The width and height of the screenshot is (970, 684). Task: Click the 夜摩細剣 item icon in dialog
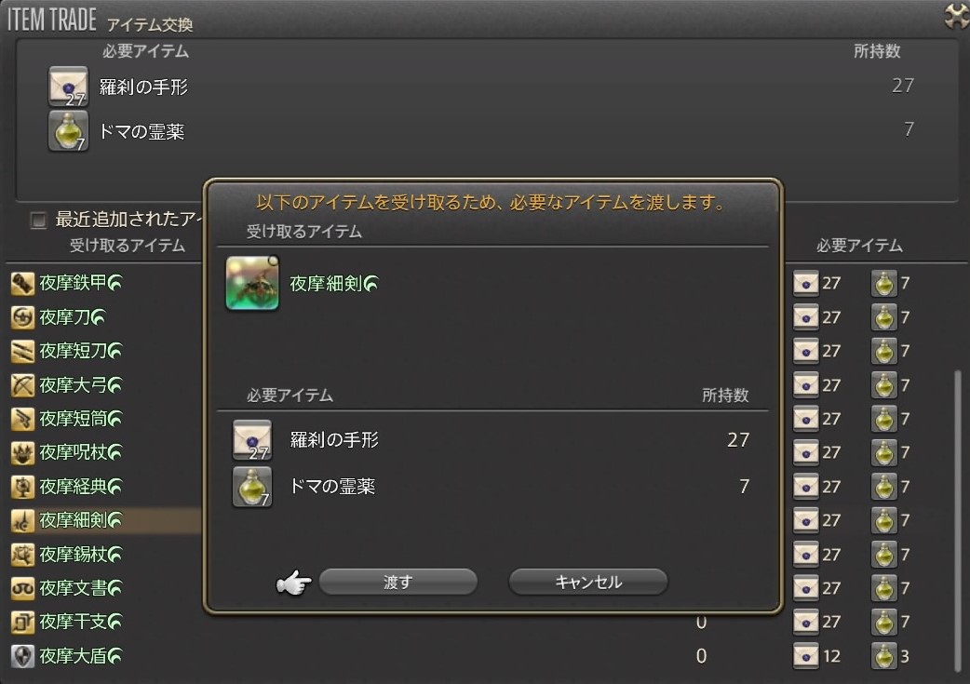(x=252, y=283)
